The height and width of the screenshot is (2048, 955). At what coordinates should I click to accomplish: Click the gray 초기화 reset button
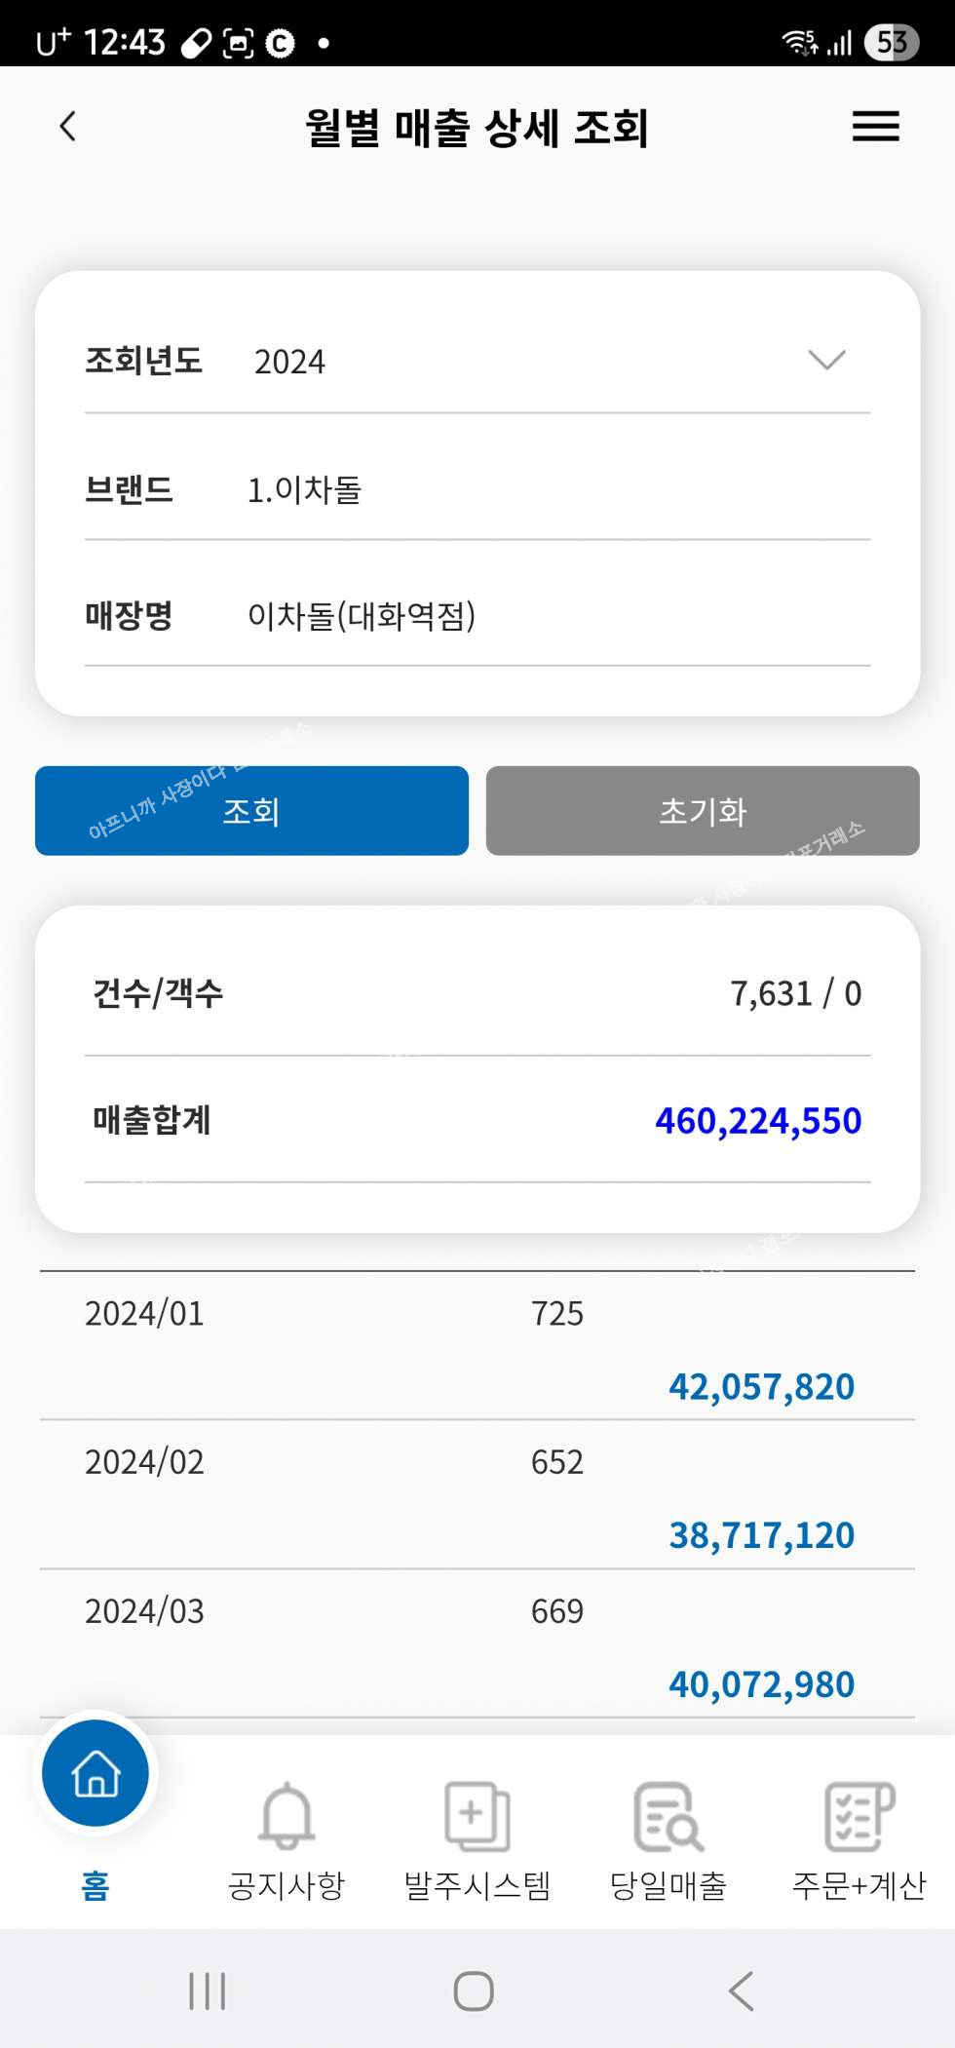[703, 811]
